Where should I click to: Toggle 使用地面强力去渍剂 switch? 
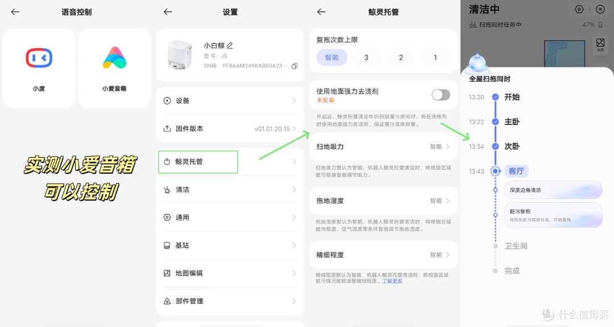441,95
